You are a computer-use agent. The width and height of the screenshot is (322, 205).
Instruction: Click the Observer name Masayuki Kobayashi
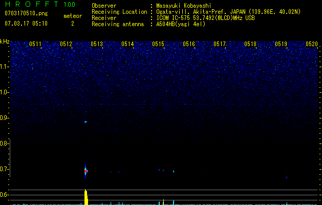[184, 6]
